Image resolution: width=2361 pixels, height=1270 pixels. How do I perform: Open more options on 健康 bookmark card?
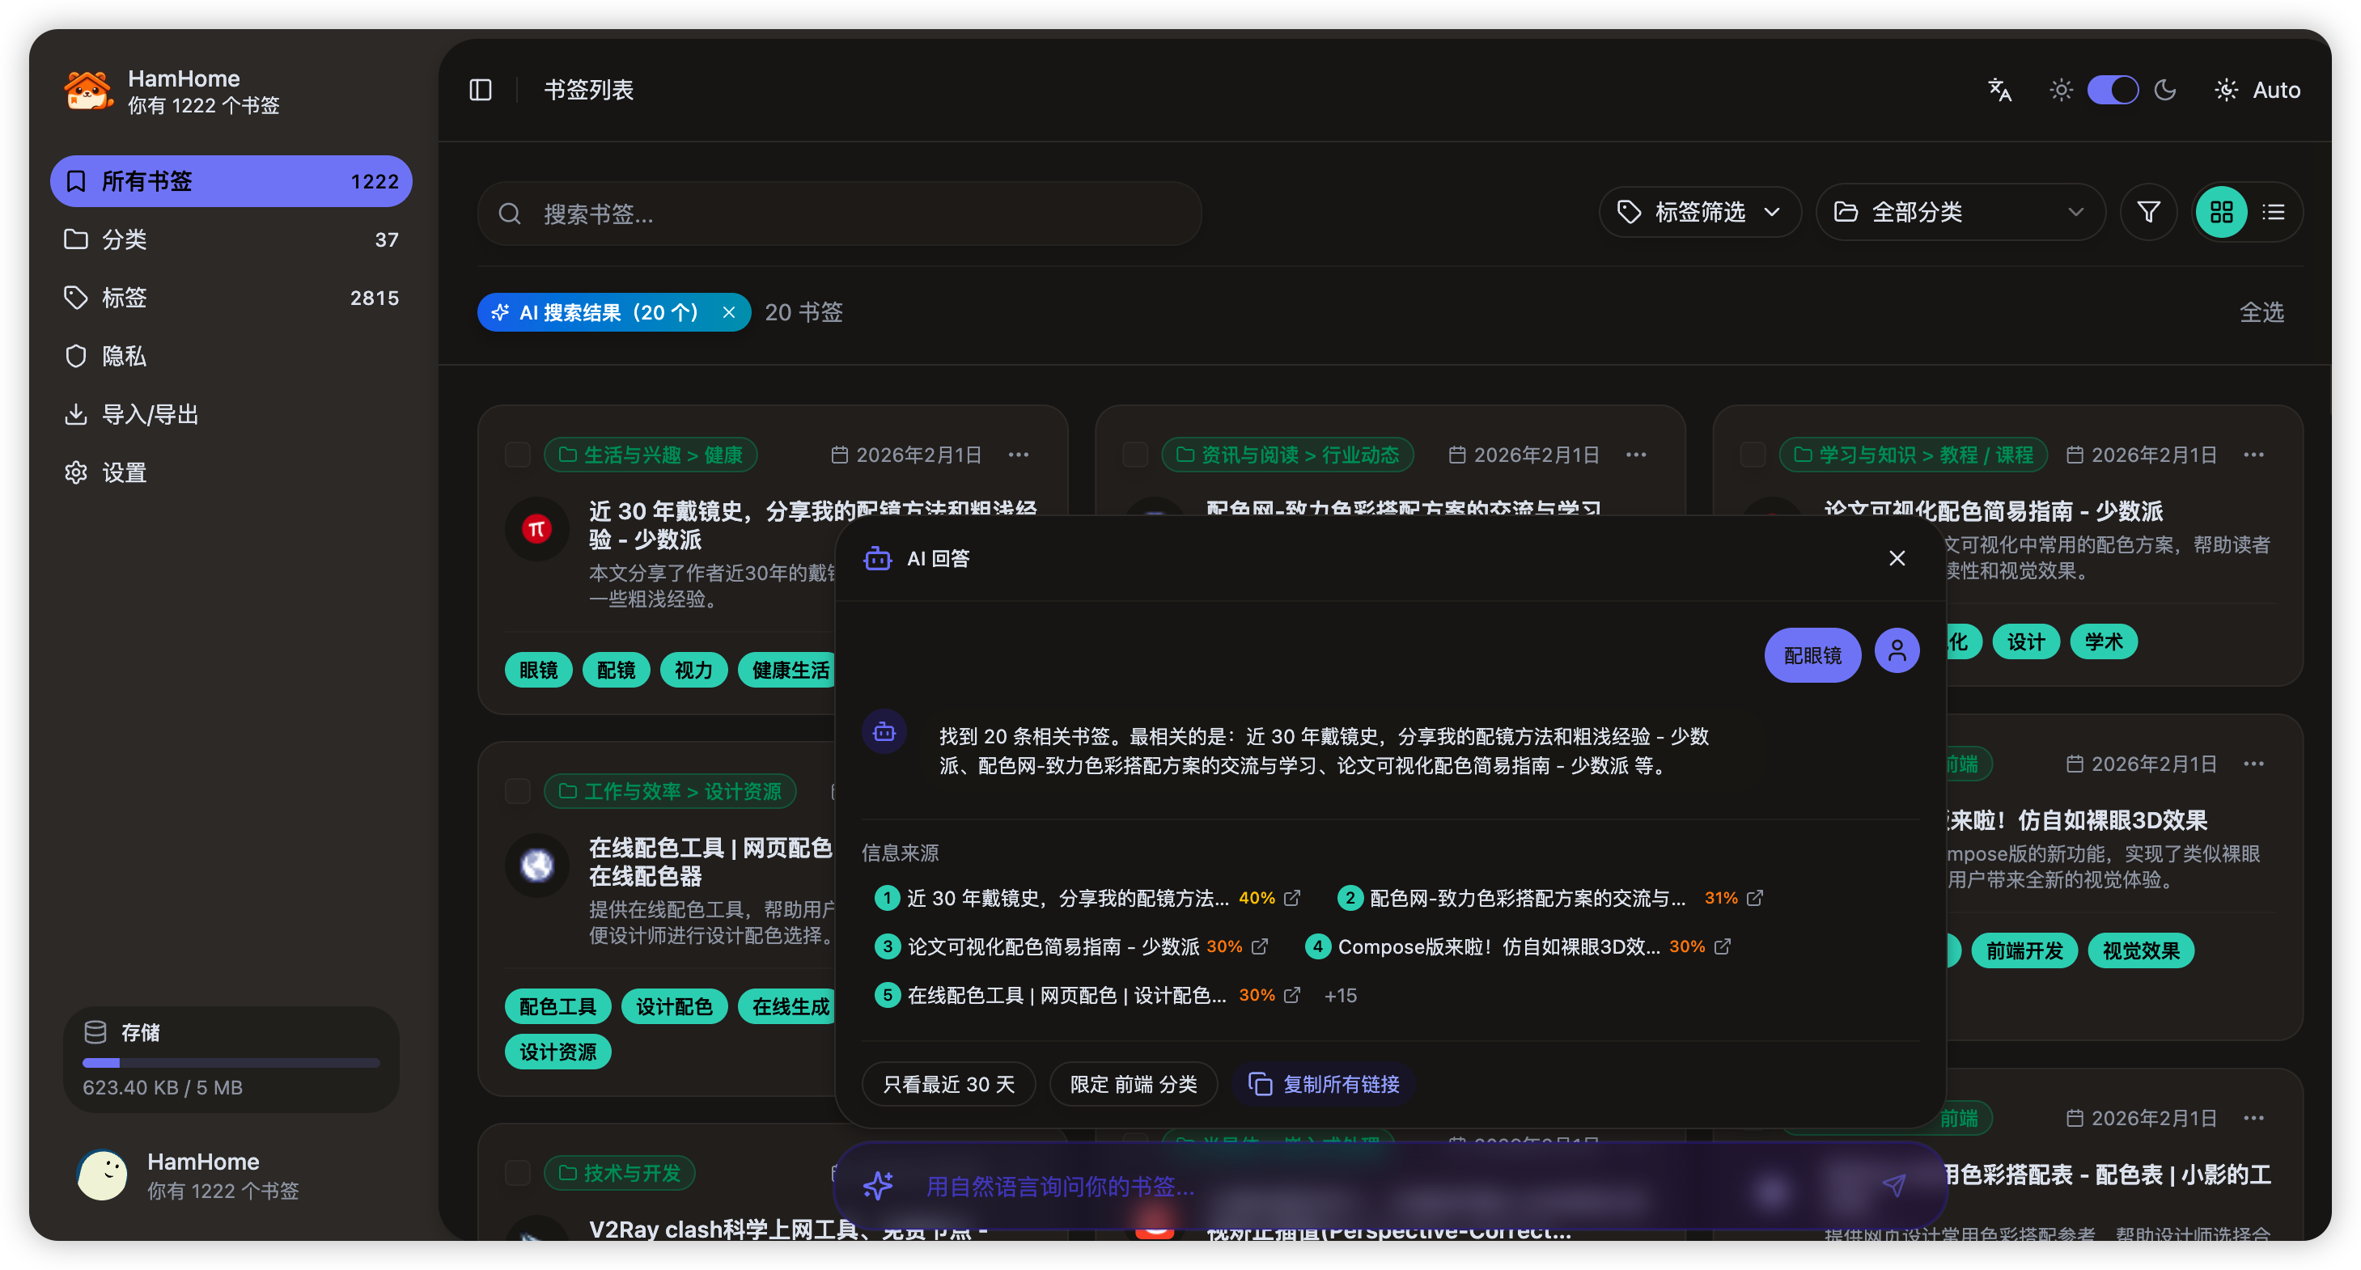click(1019, 455)
